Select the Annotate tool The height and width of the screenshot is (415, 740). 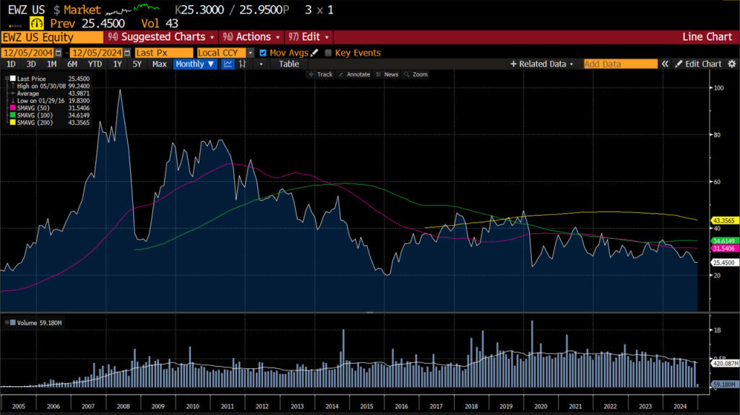click(354, 74)
